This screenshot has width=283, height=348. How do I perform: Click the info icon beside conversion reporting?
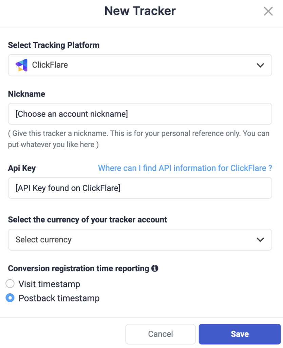point(155,268)
